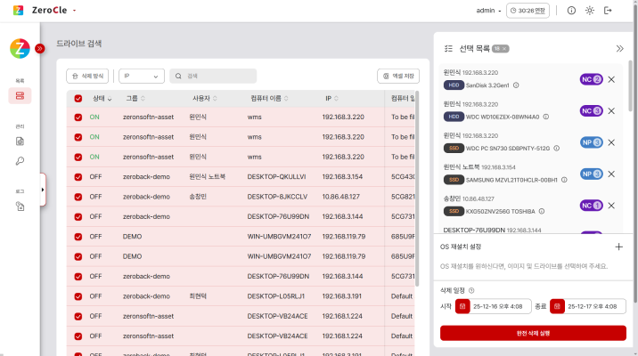Show info for WDC WD10EZEX-08WN4A0 drive
This screenshot has height=356, width=638.
(x=546, y=117)
